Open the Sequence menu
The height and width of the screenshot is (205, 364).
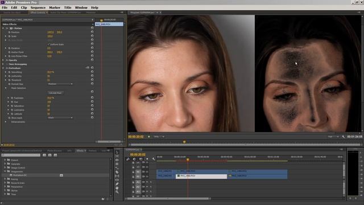tap(38, 7)
